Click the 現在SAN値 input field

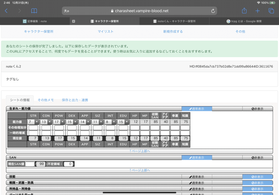30,164
